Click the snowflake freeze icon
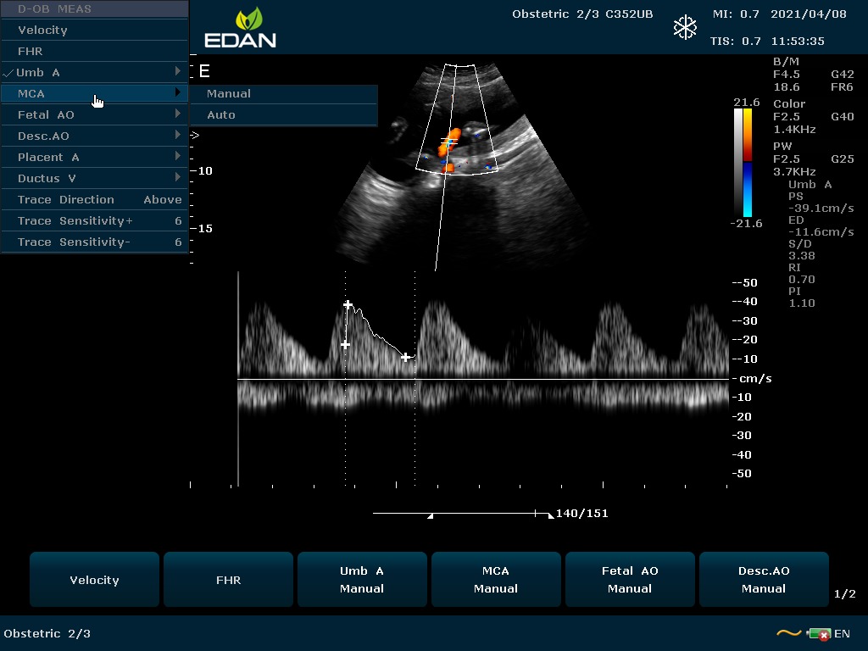 tap(685, 27)
